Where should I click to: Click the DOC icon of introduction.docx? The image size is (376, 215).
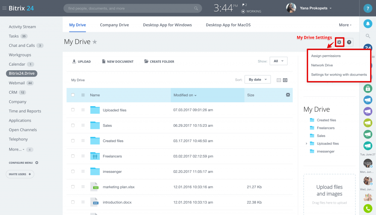94,202
